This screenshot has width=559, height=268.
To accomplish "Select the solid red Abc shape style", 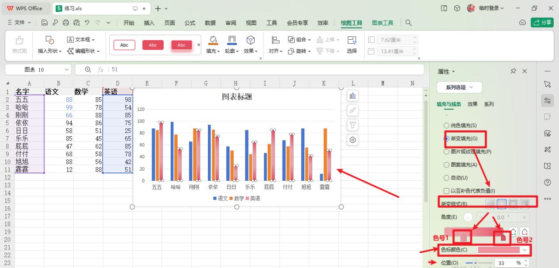I will (153, 45).
